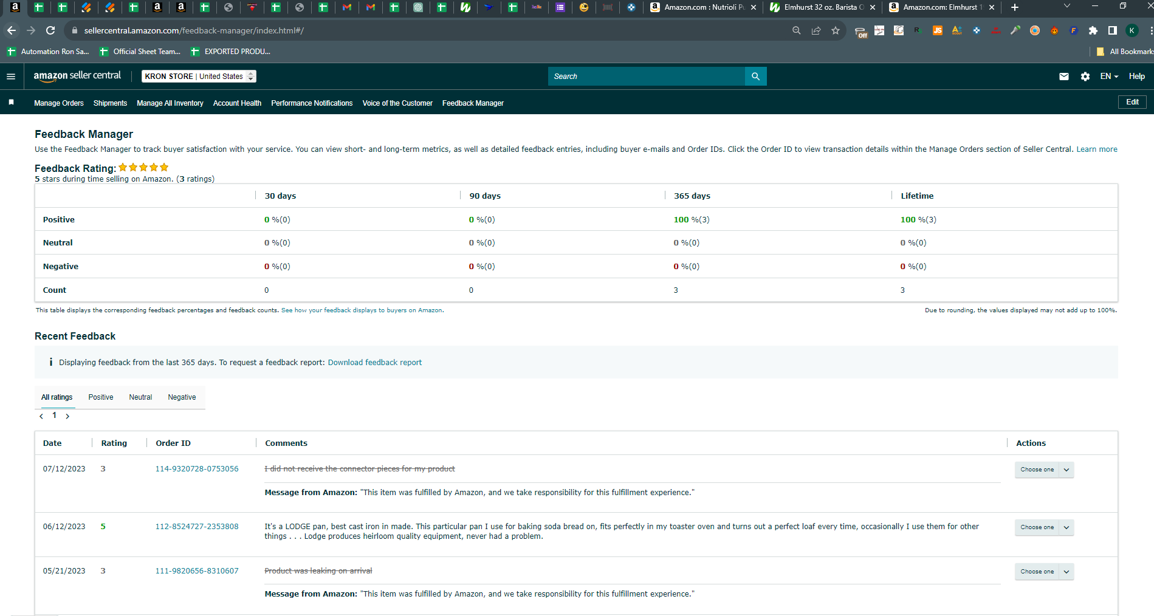
Task: Open Performance Notifications
Action: (x=312, y=103)
